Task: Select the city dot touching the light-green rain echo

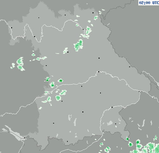Action: click(x=68, y=52)
